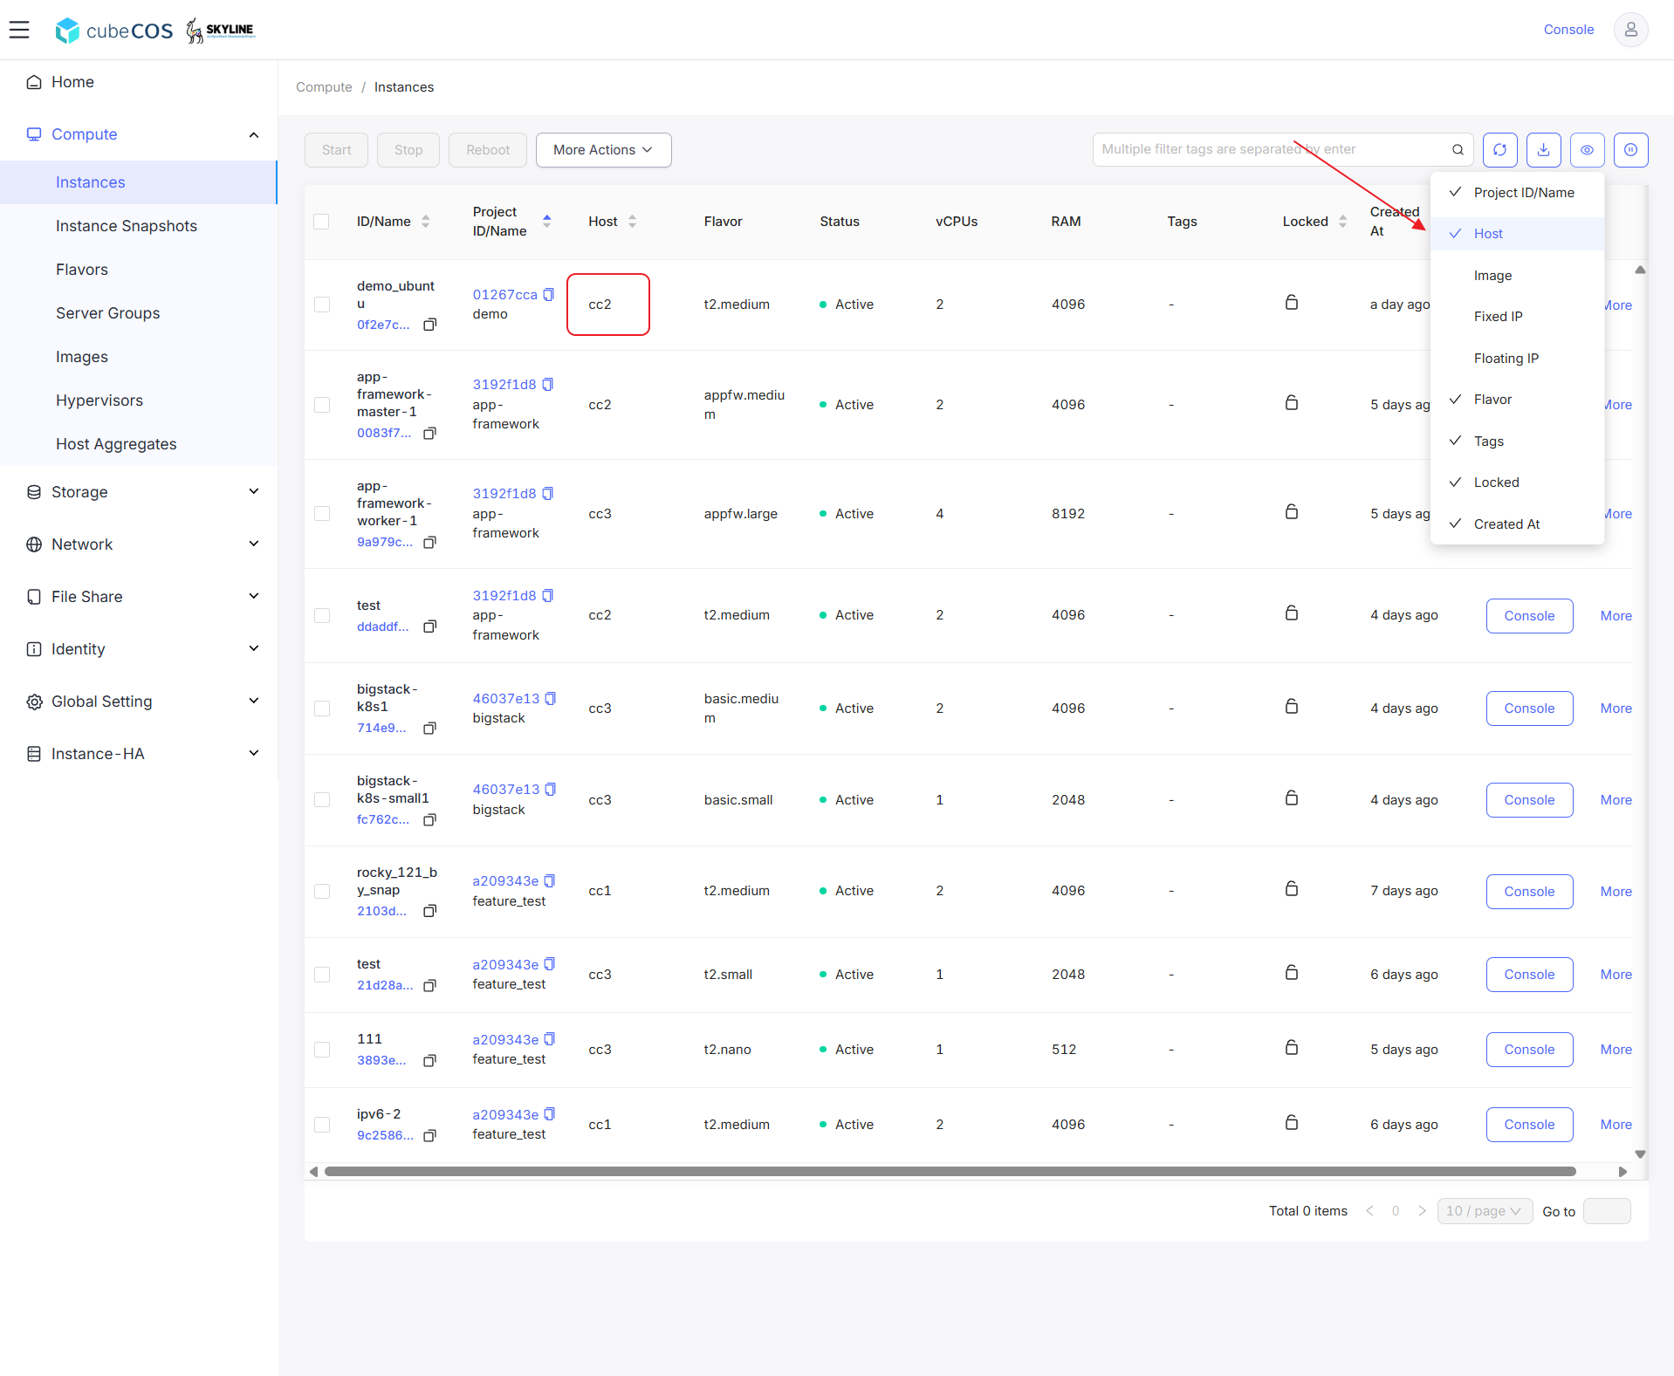Expand the Storage sidebar section
The width and height of the screenshot is (1674, 1376).
point(140,492)
